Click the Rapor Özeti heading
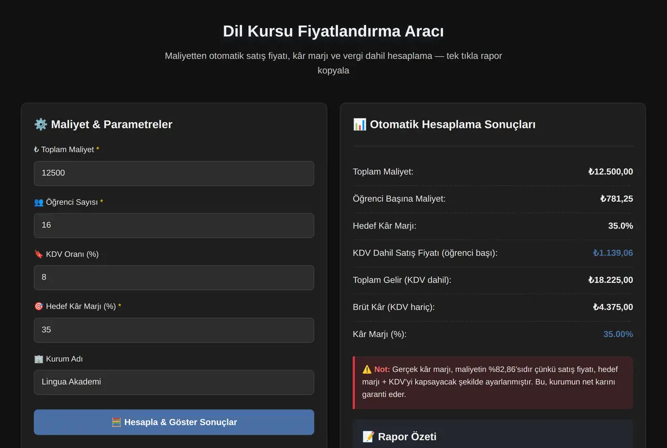 click(x=407, y=436)
